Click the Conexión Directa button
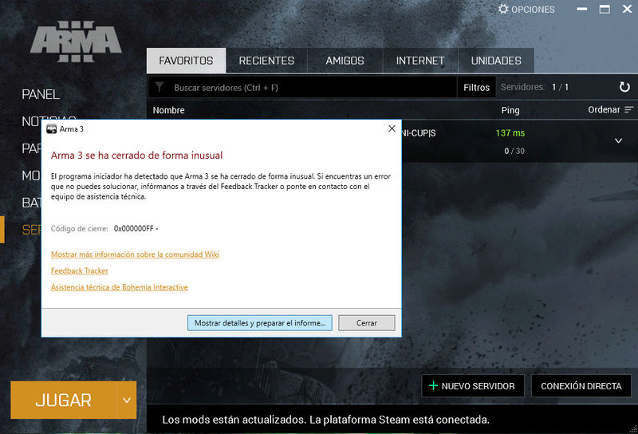 click(x=581, y=386)
